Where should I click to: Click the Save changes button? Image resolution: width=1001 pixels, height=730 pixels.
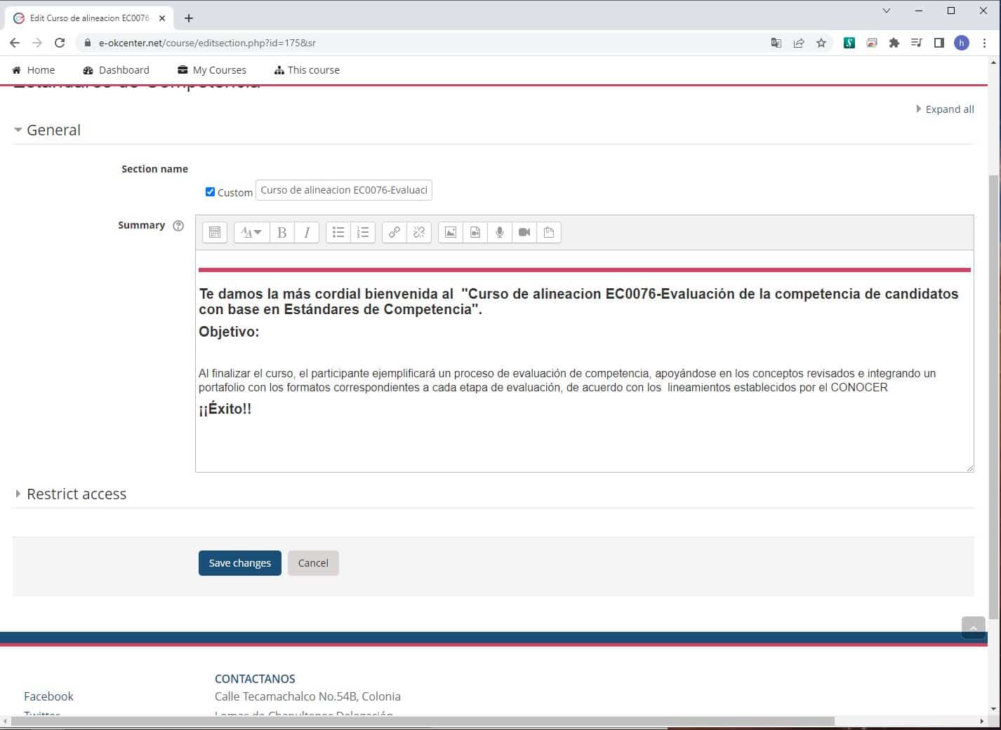(x=239, y=563)
